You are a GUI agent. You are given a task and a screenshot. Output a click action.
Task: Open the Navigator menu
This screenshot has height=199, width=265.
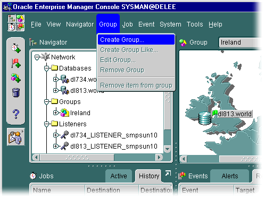(80, 24)
